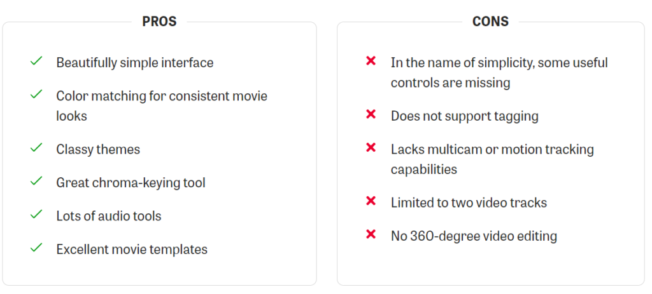Select Limited to two video tracks text
Image resolution: width=652 pixels, height=294 pixels.
pos(469,203)
